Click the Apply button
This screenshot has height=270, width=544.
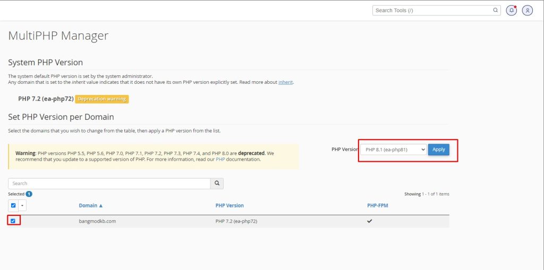pos(438,150)
